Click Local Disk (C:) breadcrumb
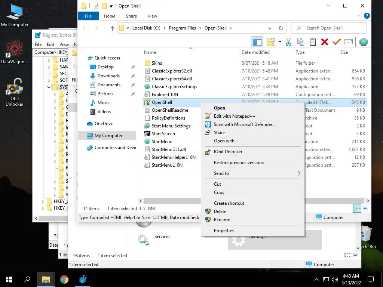This screenshot has height=287, width=383. [146, 28]
